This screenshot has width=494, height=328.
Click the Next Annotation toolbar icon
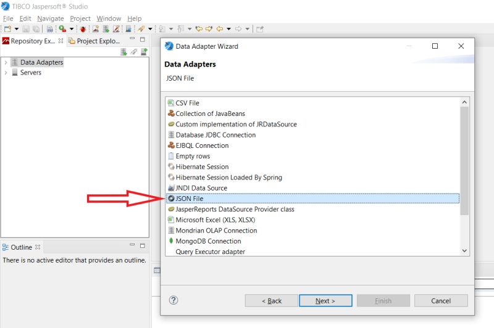(x=162, y=29)
